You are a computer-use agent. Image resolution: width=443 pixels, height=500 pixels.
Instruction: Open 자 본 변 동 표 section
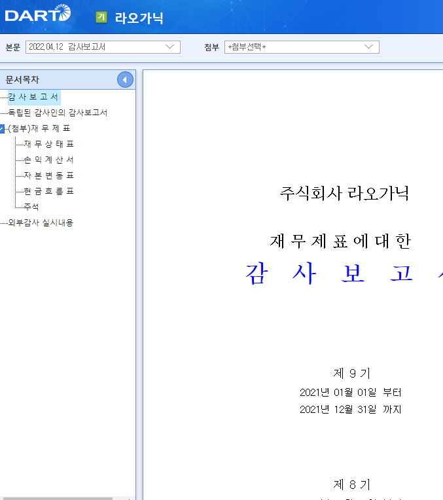[49, 175]
